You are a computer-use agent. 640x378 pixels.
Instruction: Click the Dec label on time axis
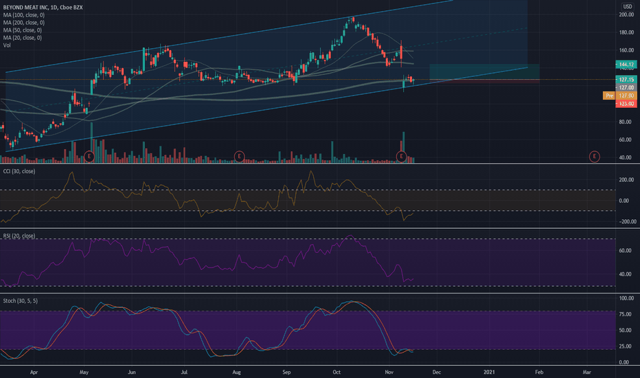click(x=437, y=373)
